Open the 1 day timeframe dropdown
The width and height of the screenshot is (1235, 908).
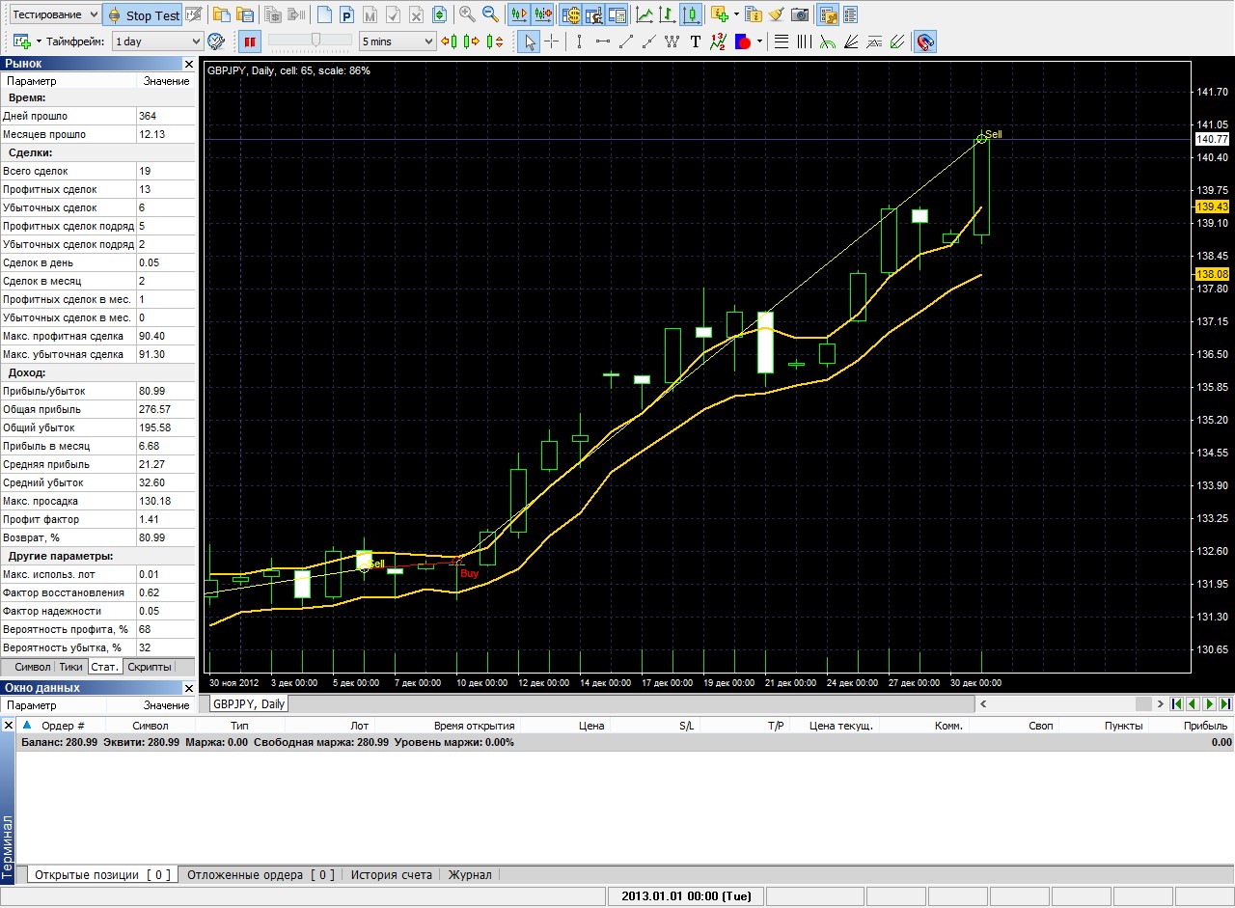coord(157,41)
